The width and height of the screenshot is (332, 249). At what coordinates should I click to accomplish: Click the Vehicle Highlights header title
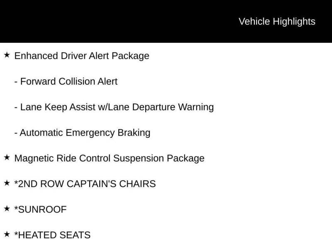click(277, 22)
